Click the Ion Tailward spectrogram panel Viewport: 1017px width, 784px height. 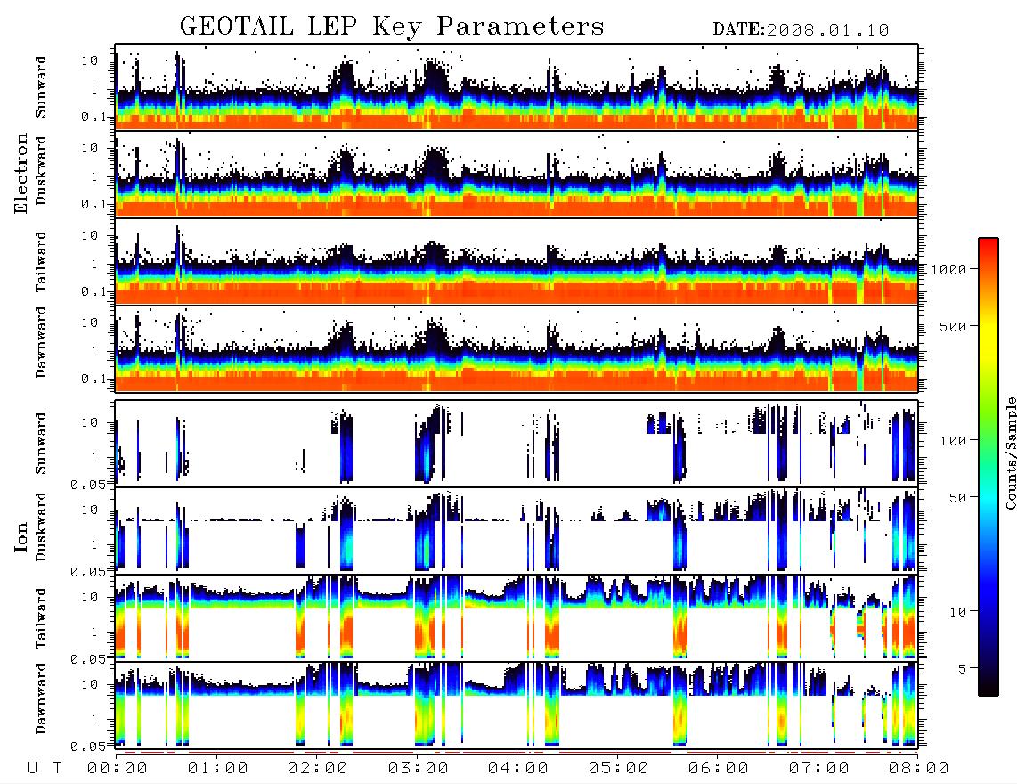tap(517, 617)
